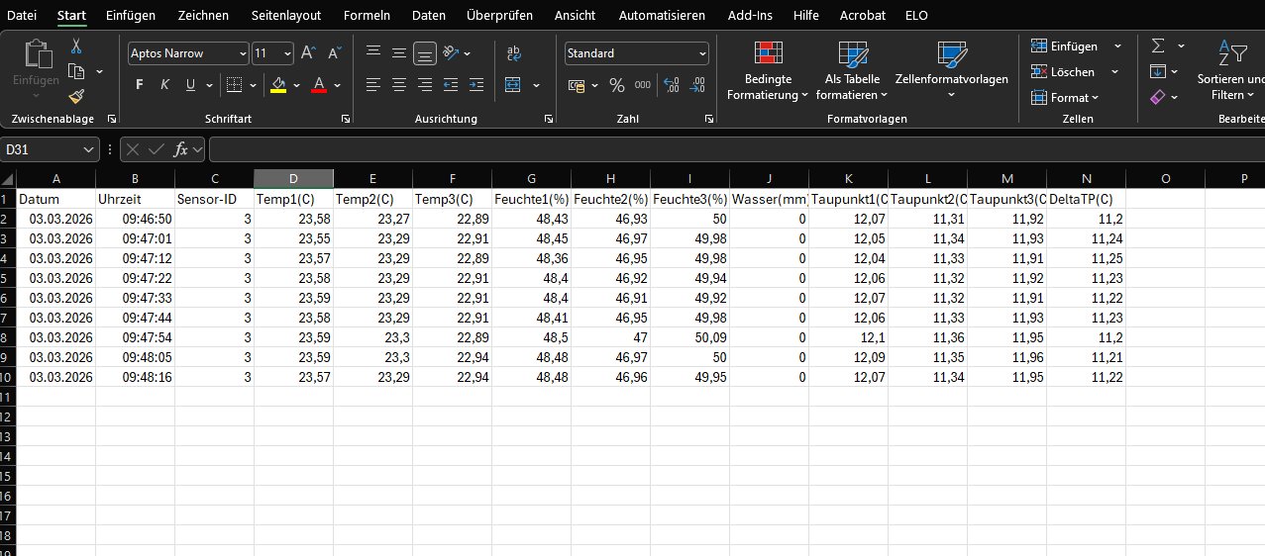Image resolution: width=1265 pixels, height=556 pixels.
Task: Open the insert function fx button
Action: pyautogui.click(x=180, y=149)
